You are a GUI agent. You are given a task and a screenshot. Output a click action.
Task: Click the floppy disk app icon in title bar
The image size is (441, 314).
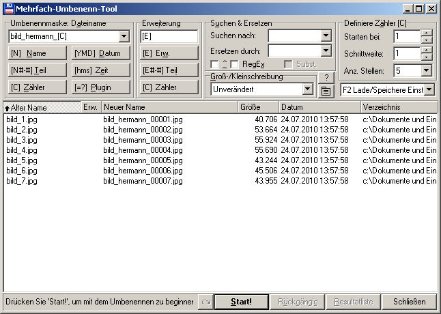(x=9, y=9)
